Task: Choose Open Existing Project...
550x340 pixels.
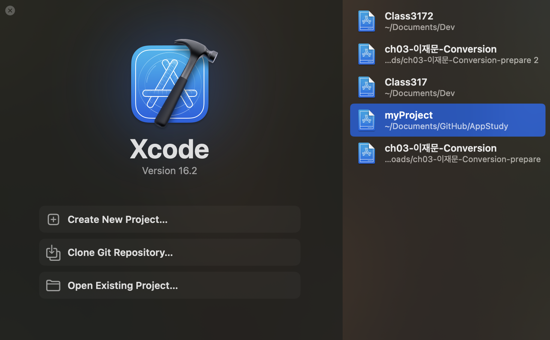Action: pyautogui.click(x=170, y=285)
